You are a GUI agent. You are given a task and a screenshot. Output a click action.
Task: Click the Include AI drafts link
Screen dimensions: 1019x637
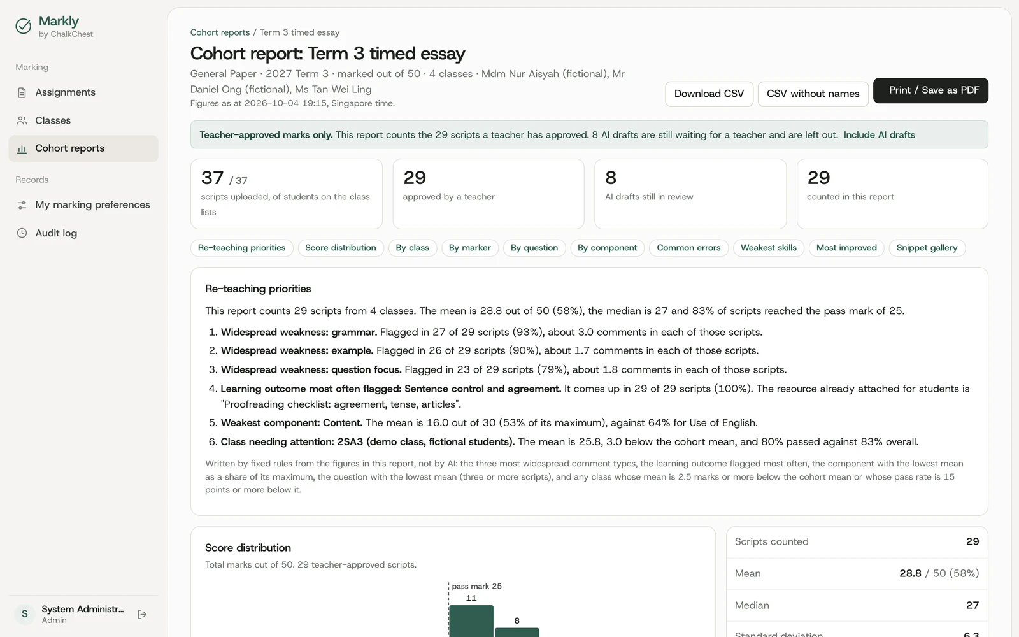coord(879,135)
